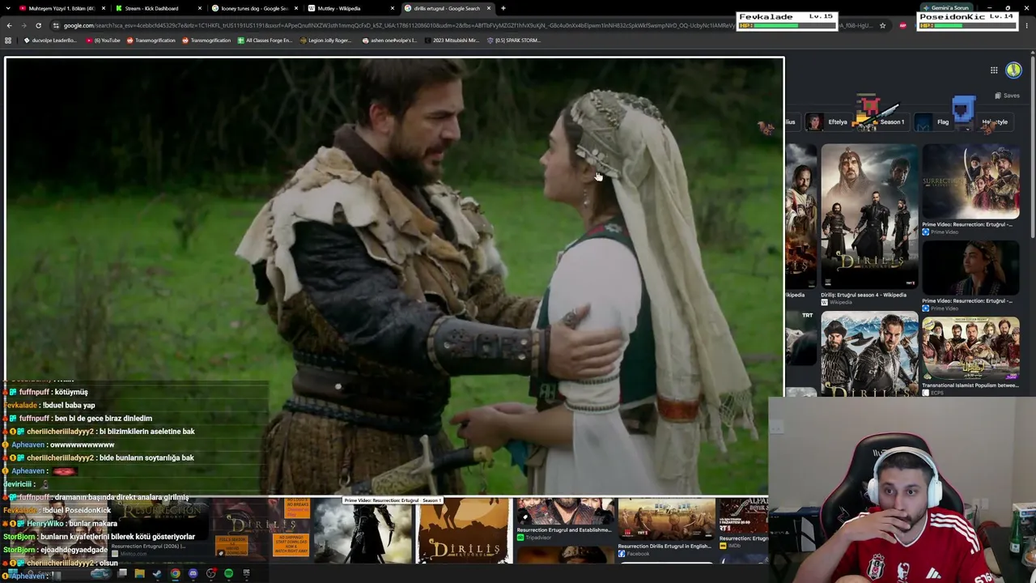Open Google Chrome from the taskbar
Image resolution: width=1036 pixels, height=583 pixels.
coord(175,574)
